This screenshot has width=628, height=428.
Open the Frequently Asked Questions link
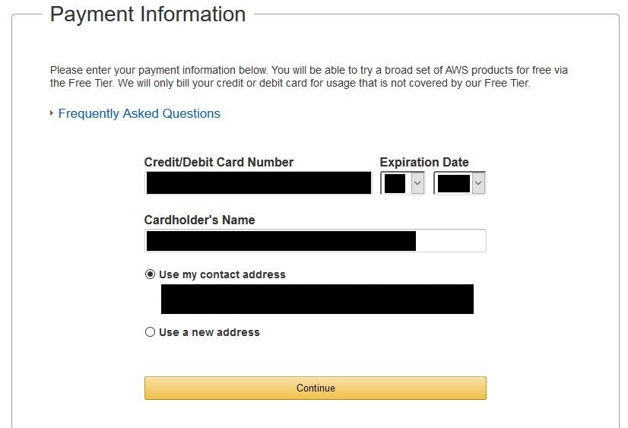(x=139, y=114)
